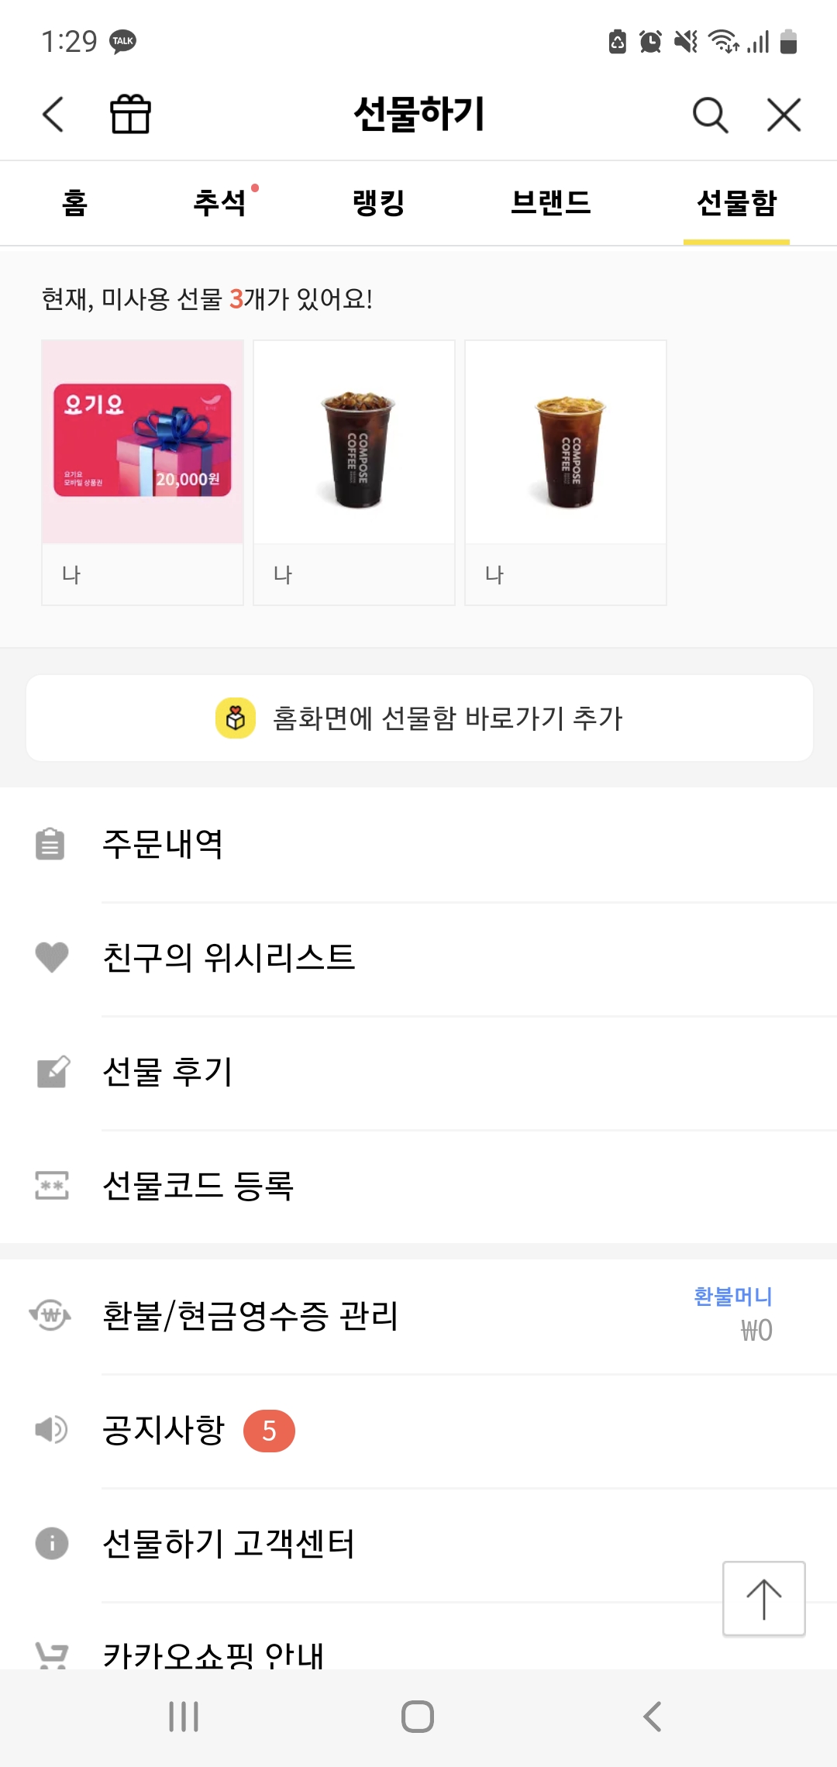Image resolution: width=837 pixels, height=1767 pixels.
Task: Close the 선물하기 page with X
Action: click(784, 115)
